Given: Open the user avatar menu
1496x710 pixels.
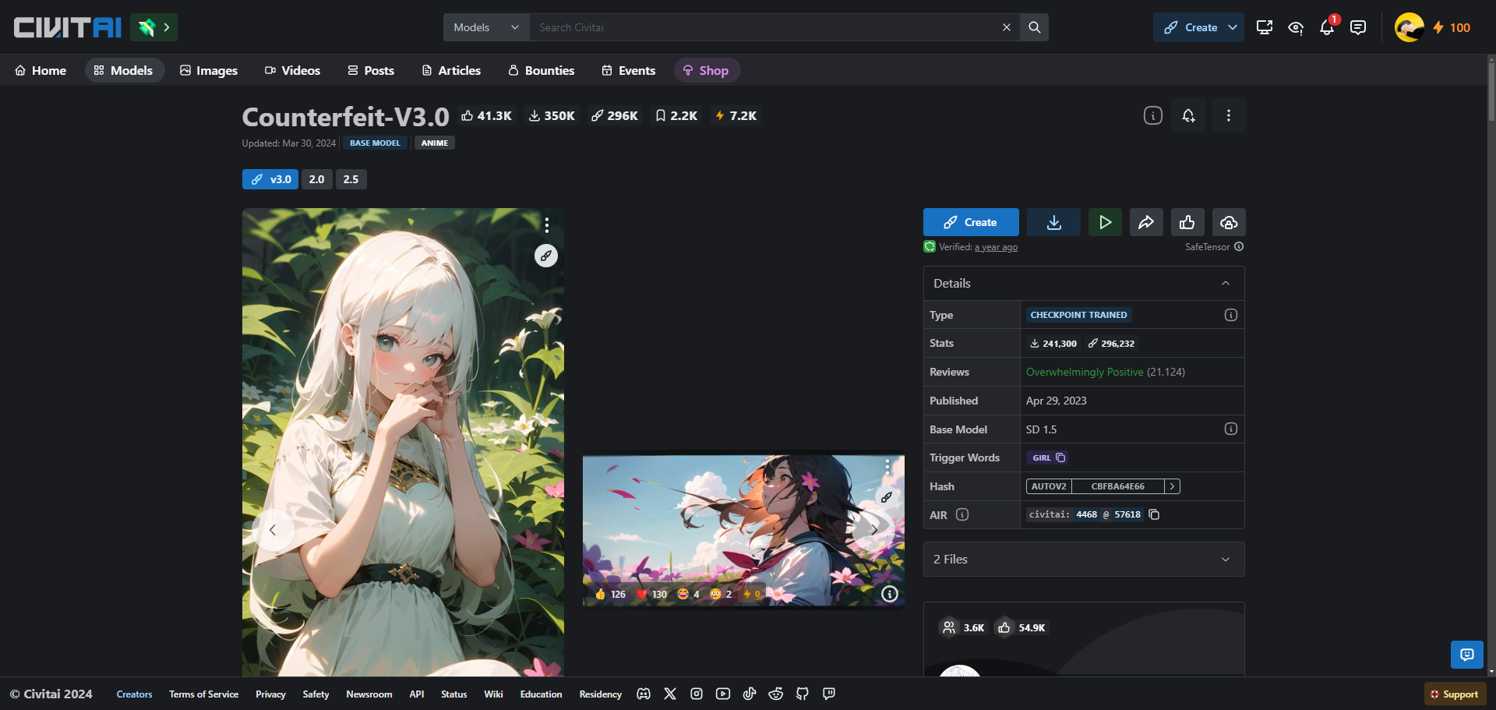Looking at the screenshot, I should pos(1409,27).
